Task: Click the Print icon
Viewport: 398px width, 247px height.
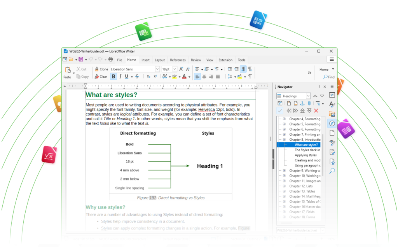Action: coord(111,60)
